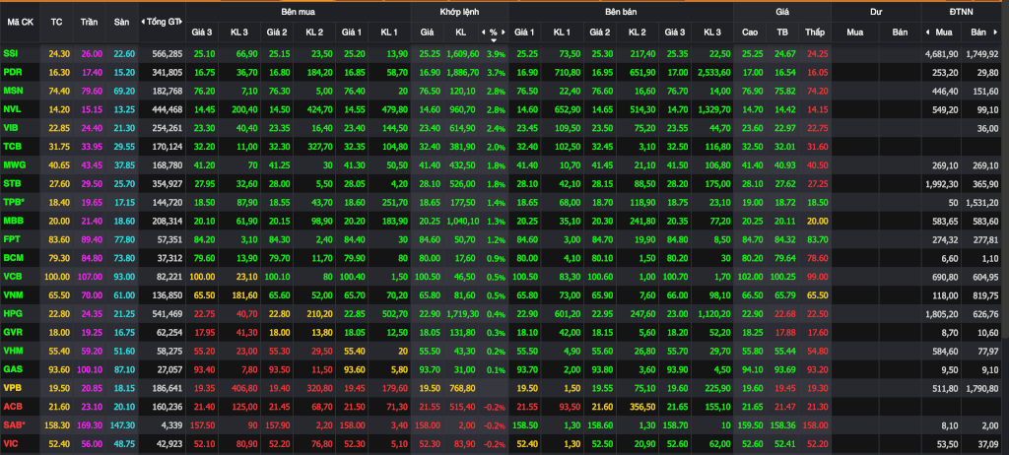Screen dimensions: 1009x455
Task: Click the Giá 3 header under Bên mua
Action: pos(204,32)
